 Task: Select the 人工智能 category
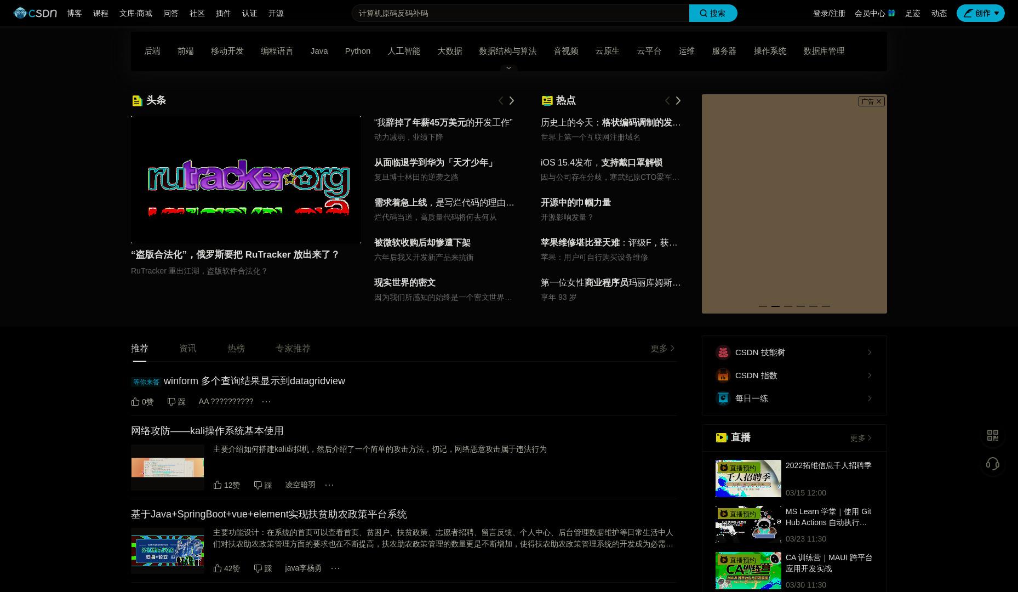(404, 51)
